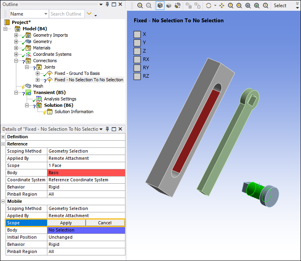Toggle the X degree of freedom box
This screenshot has width=301, height=261.
tap(137, 34)
